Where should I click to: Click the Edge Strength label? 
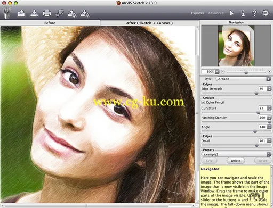(212, 89)
